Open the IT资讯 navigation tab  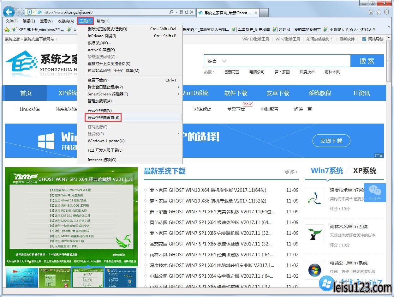[x=362, y=93]
